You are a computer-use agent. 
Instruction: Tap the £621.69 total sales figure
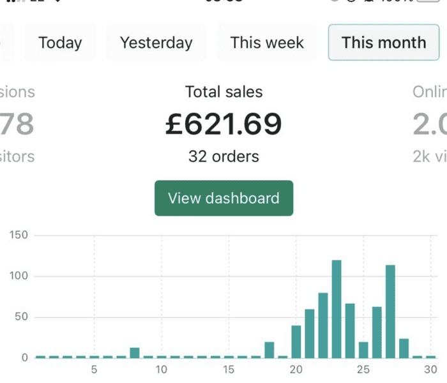click(223, 123)
